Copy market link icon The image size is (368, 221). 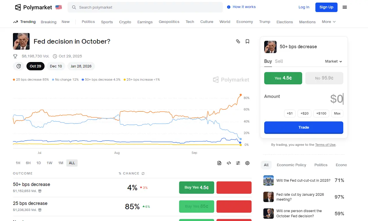tap(238, 41)
